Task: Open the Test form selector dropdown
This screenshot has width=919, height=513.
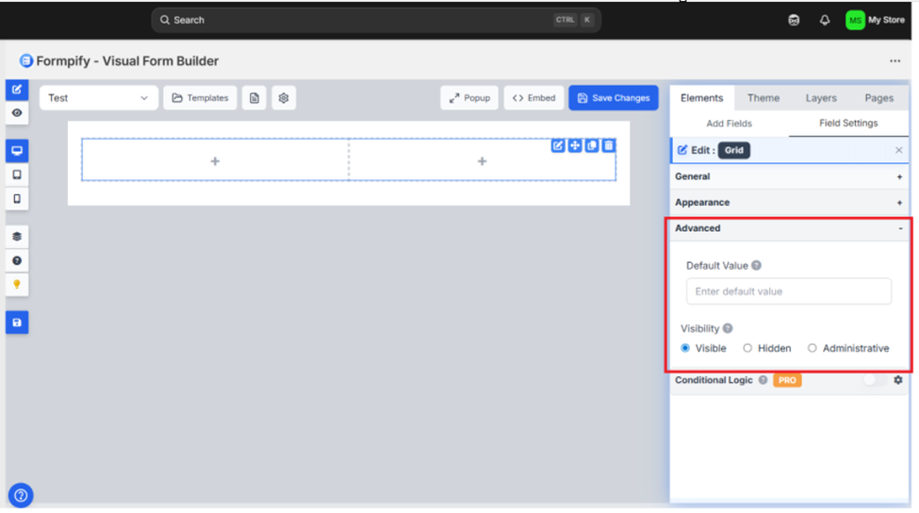Action: (98, 98)
